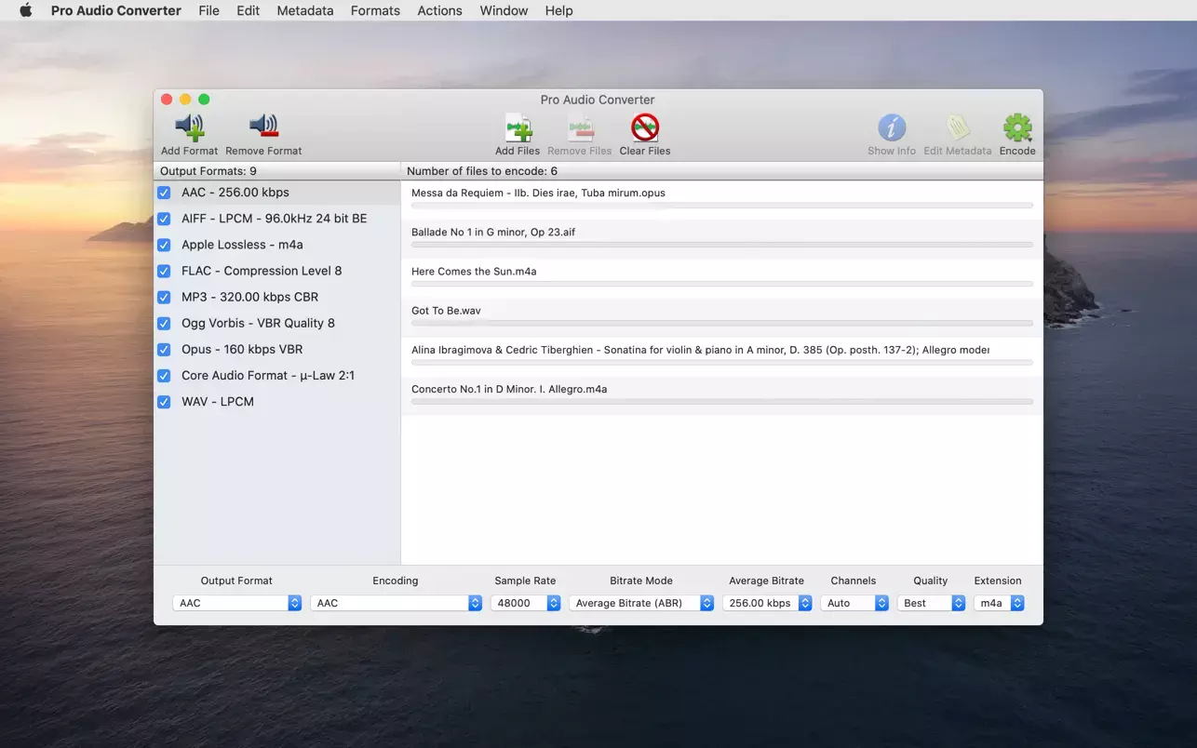1197x748 pixels.
Task: Select the Here Comes the Sun.m4a file
Action: coord(474,272)
